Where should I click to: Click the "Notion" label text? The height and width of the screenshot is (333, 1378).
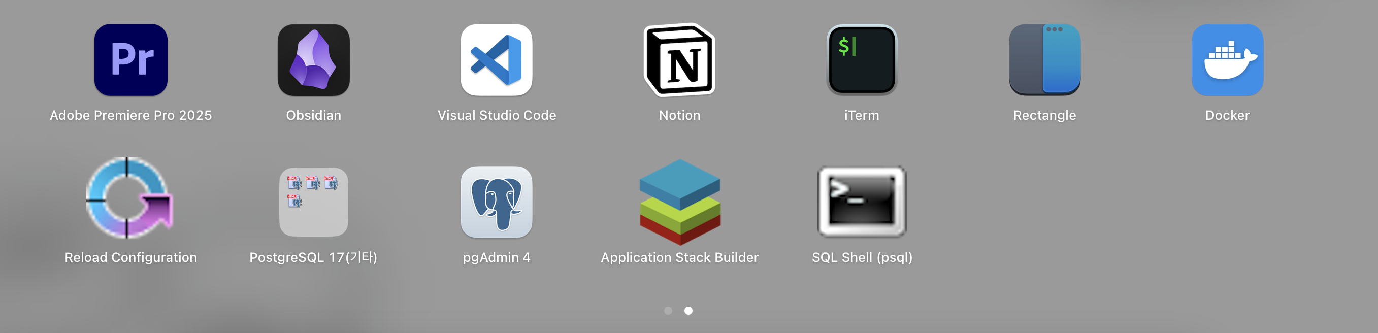click(679, 115)
